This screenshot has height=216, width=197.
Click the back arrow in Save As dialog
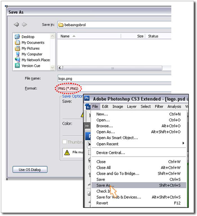click(x=16, y=25)
